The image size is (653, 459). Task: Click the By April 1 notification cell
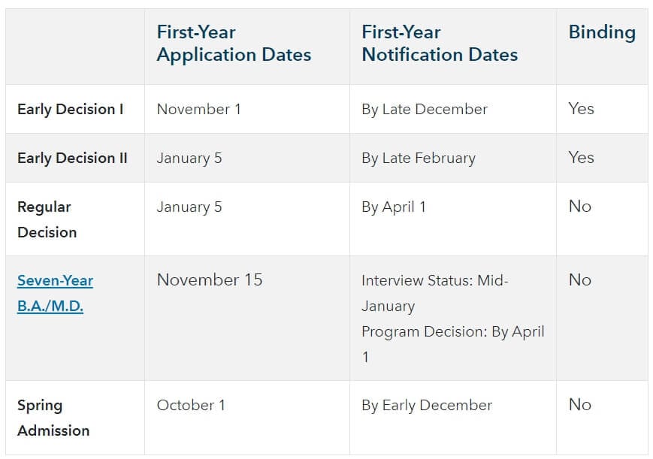(x=394, y=207)
